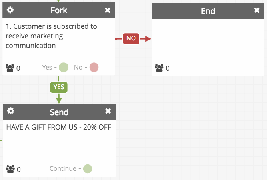The image size is (267, 180).
Task: Click the subscribed to marketing communication condition text
Action: click(51, 36)
